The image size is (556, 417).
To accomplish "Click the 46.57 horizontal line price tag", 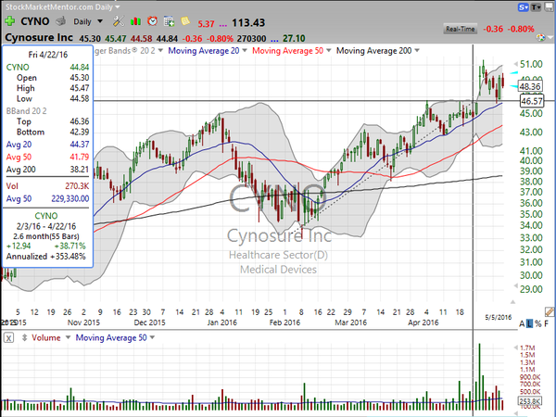I will (x=532, y=101).
